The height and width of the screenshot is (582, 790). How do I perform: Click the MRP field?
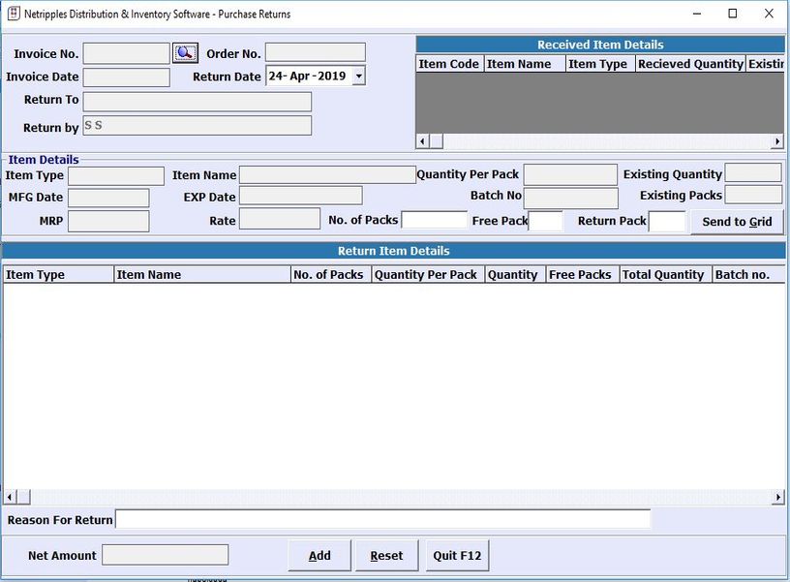click(108, 221)
